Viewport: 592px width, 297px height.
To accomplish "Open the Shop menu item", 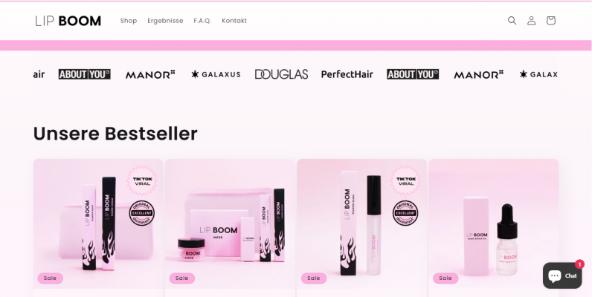I will tap(129, 21).
